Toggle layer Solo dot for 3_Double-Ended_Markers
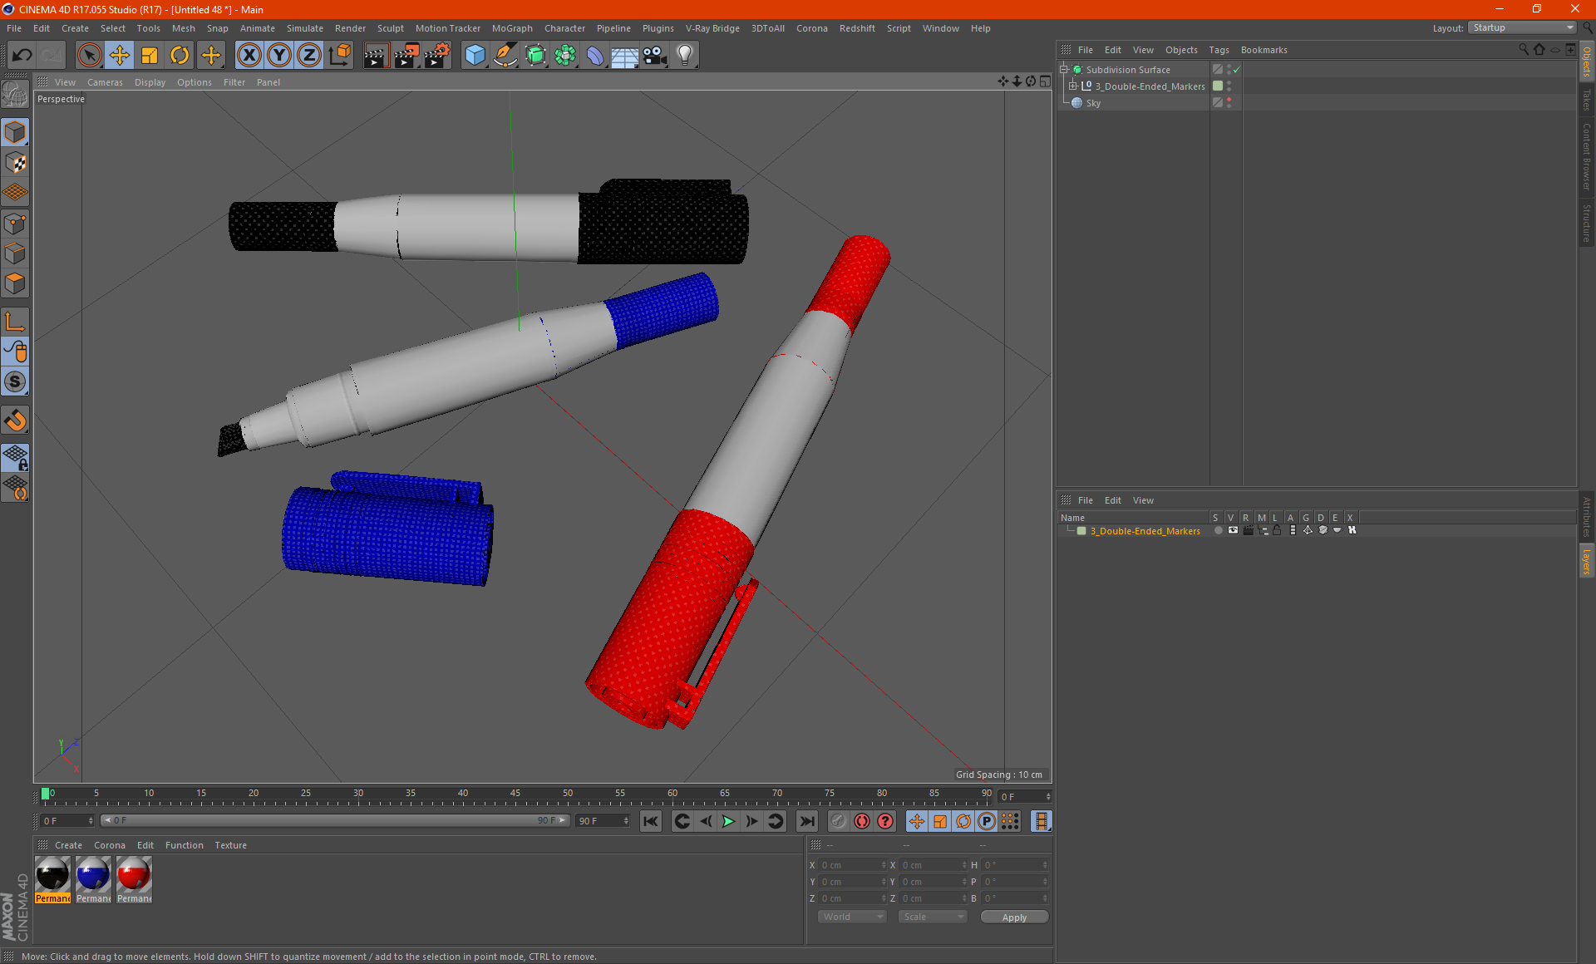 click(1218, 530)
